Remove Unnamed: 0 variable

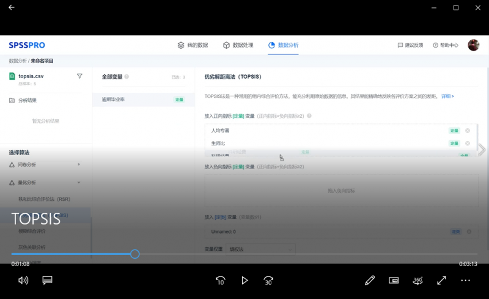click(469, 232)
